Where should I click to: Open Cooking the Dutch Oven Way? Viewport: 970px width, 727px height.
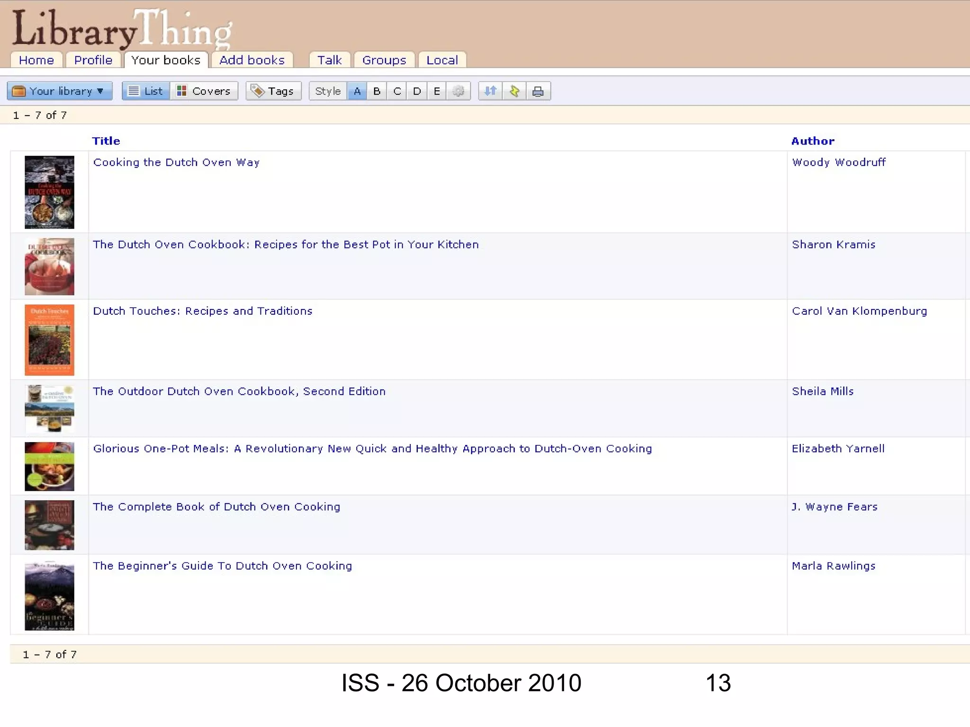pyautogui.click(x=176, y=162)
